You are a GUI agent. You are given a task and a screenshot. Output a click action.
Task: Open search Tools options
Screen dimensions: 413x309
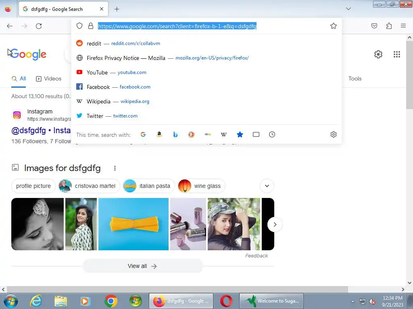(x=355, y=78)
